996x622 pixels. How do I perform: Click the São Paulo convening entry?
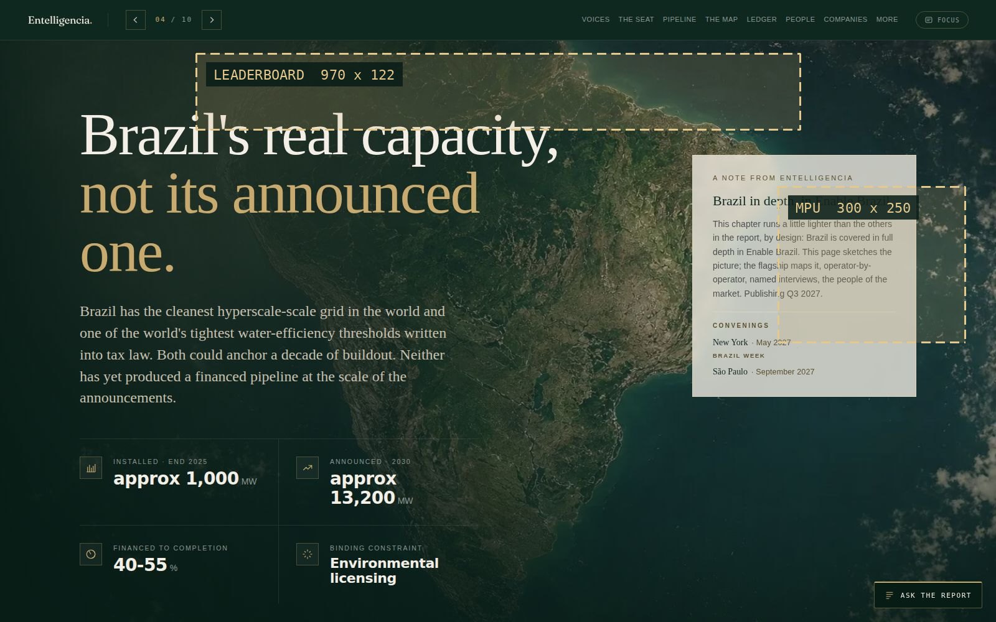(x=763, y=371)
